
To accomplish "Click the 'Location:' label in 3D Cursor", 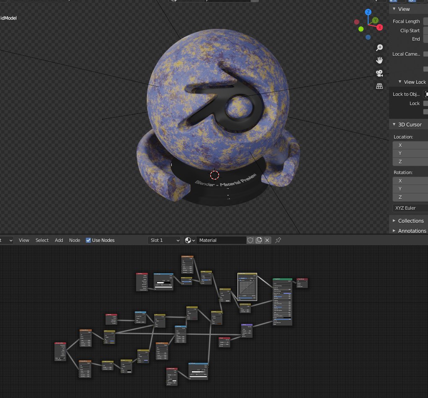I will pos(403,137).
